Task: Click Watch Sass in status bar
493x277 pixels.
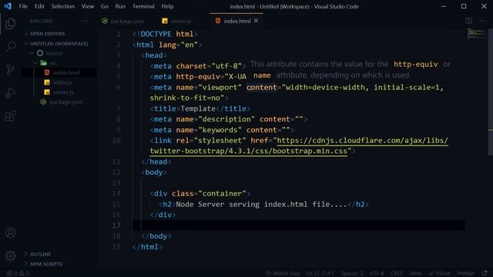Action: click(283, 273)
